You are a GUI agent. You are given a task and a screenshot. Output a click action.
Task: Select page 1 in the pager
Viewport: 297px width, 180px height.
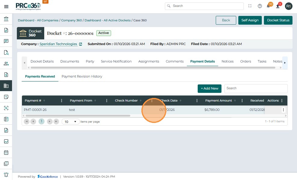41,121
